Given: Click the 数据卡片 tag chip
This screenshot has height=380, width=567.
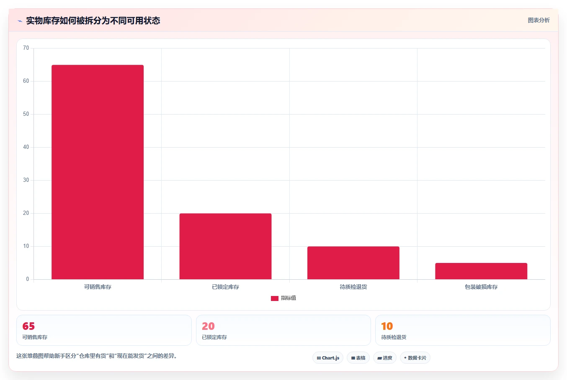Looking at the screenshot, I should pos(415,358).
